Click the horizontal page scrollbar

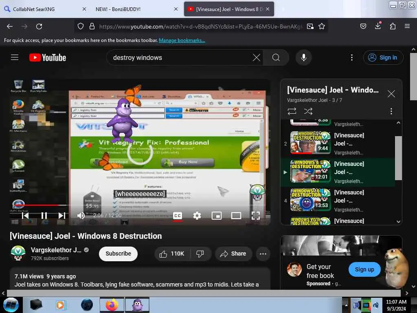pos(204,293)
